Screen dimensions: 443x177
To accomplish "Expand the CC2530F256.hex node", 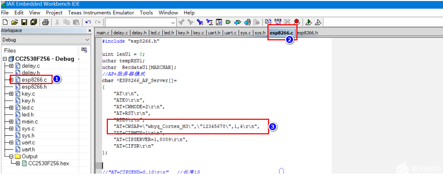I will point(17,164).
